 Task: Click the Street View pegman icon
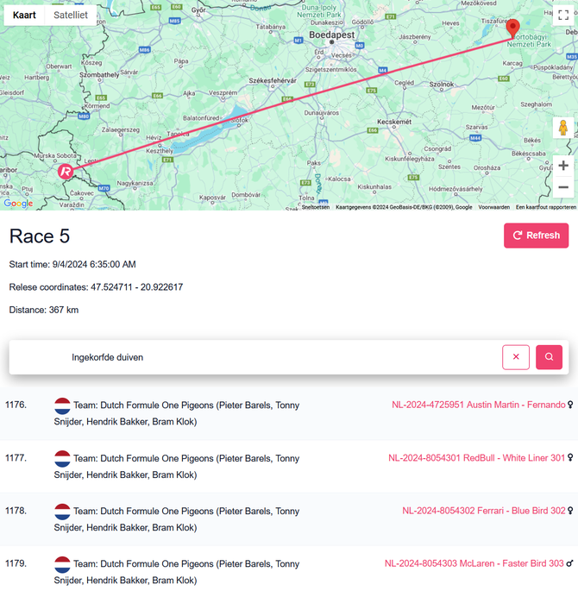(563, 128)
